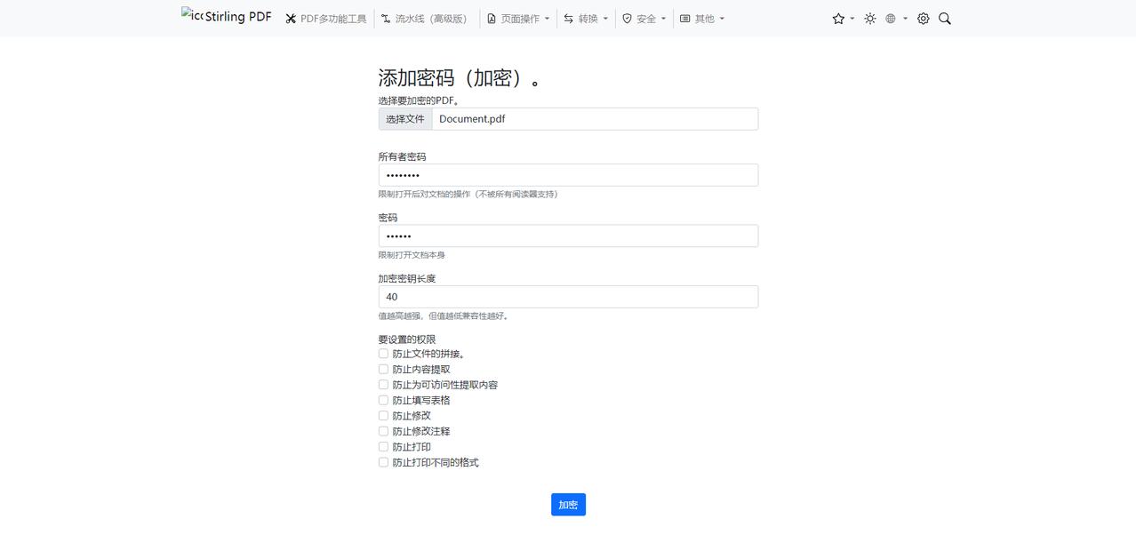
Task: Click the 选择文件 file chooser button
Action: (x=405, y=119)
